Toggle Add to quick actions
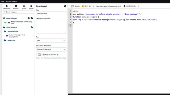 [x=39, y=55]
